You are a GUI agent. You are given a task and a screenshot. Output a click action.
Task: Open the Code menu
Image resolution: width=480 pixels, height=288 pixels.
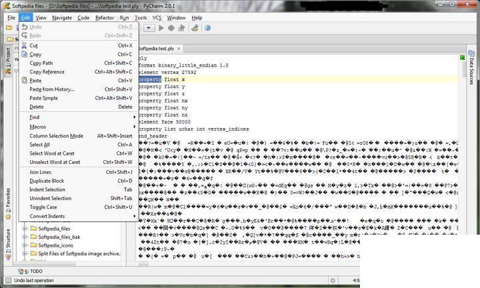[x=83, y=18]
